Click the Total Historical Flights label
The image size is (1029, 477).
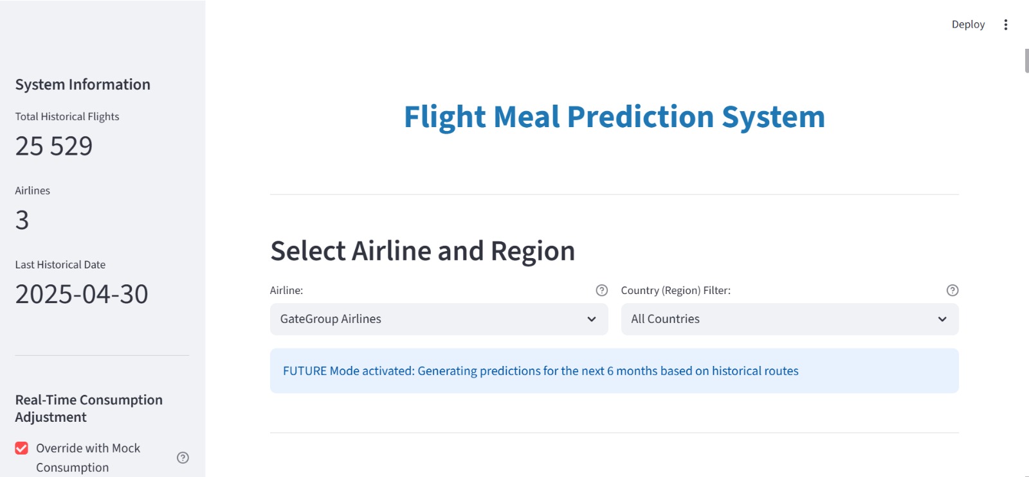click(x=68, y=117)
